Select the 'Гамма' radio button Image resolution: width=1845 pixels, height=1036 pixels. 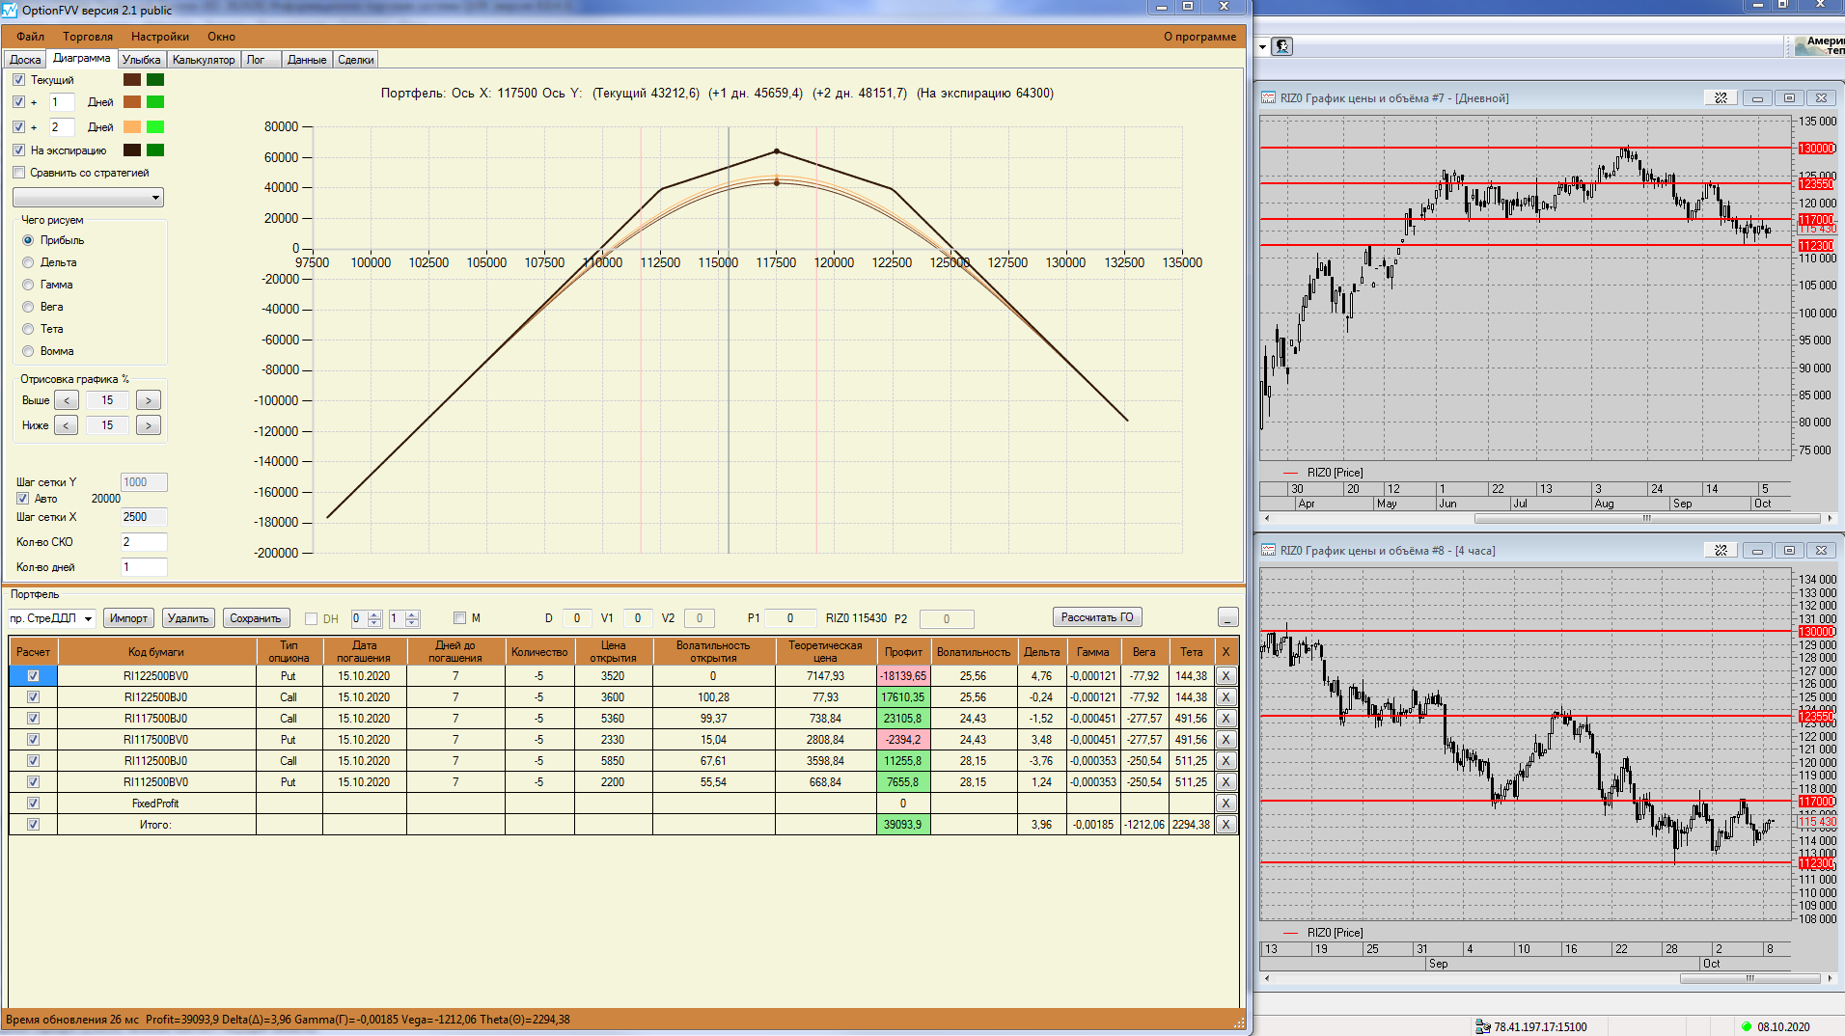coord(28,285)
